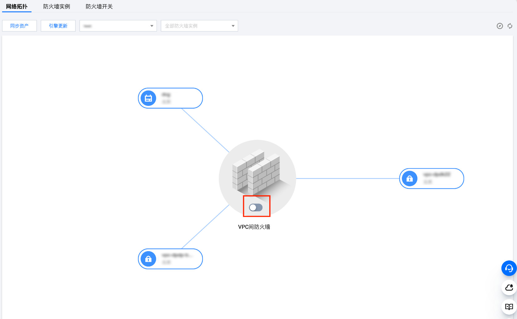Click the refresh arrows icon at top right
Viewport: 517px width, 319px height.
510,26
